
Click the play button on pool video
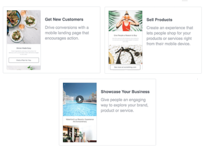coord(80,99)
